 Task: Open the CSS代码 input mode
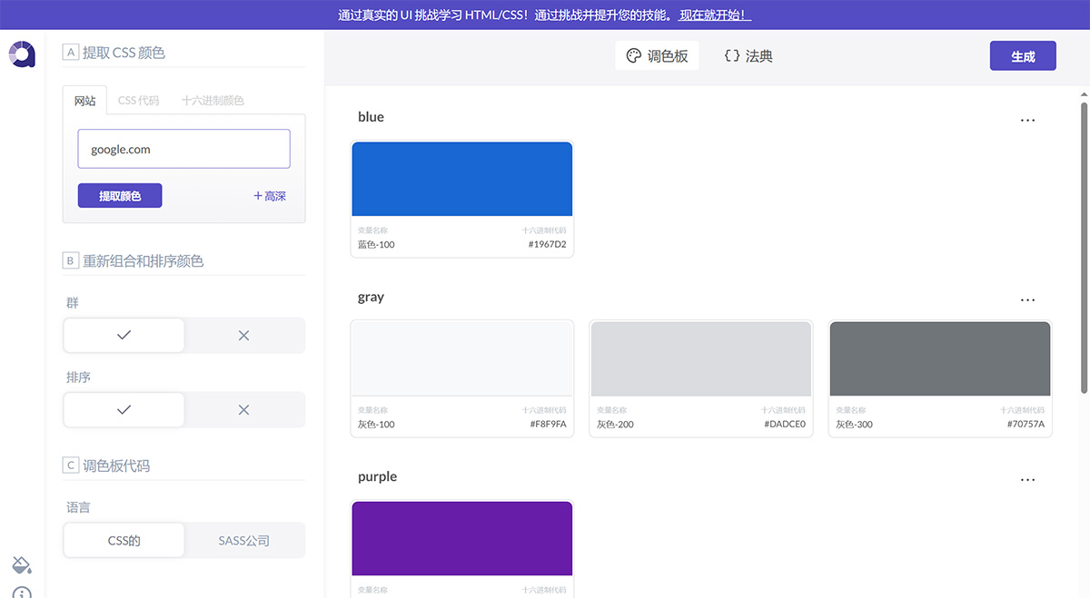138,100
